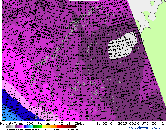Image resolution: width=168 pixels, height=130 pixels.
Task: Click the "54" maximum value on the legend
Action: coord(76,129)
